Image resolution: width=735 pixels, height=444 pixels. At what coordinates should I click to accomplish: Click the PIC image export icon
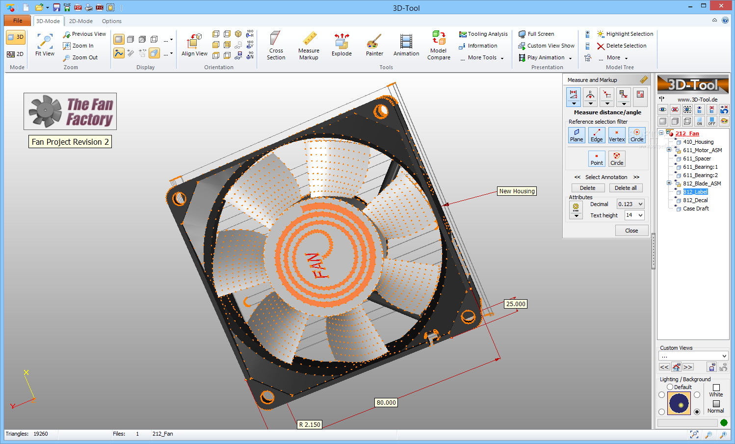[x=100, y=7]
